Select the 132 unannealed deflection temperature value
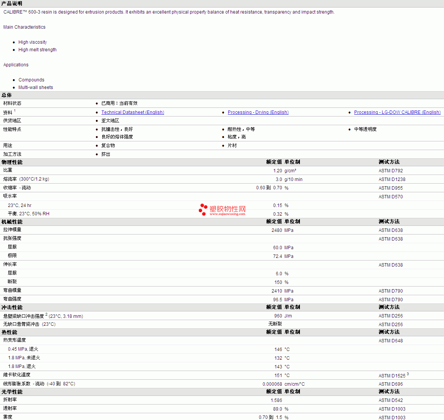Viewport: 444px width, 420px height. point(278,358)
